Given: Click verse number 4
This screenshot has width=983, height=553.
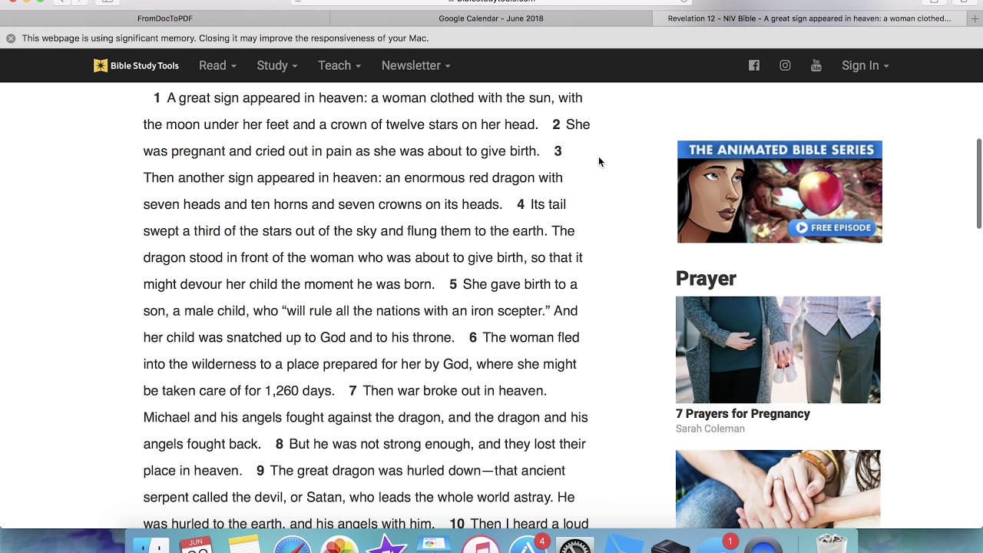Looking at the screenshot, I should click(x=521, y=204).
